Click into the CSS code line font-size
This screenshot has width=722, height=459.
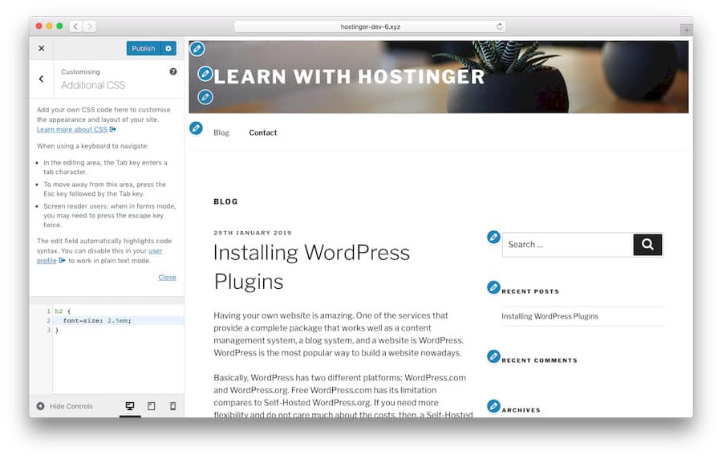point(119,320)
